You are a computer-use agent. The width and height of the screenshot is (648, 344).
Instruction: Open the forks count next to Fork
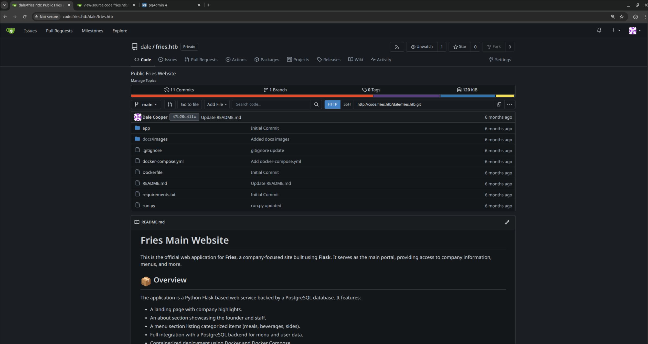(x=509, y=47)
